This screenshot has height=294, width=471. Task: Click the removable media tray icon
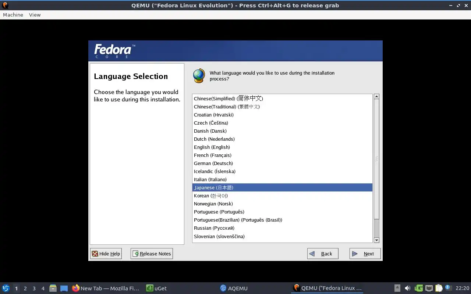click(x=397, y=288)
